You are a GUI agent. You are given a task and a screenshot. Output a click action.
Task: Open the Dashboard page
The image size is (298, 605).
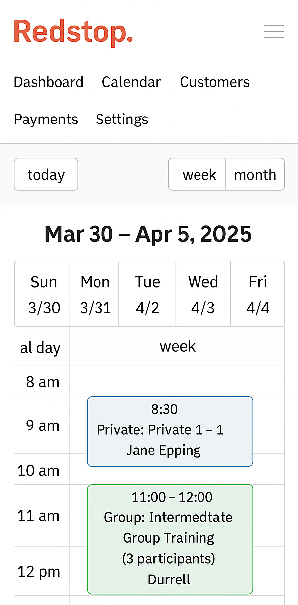pyautogui.click(x=48, y=82)
